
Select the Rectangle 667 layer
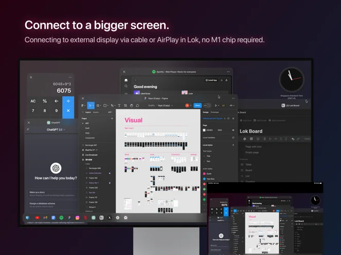coord(91,145)
